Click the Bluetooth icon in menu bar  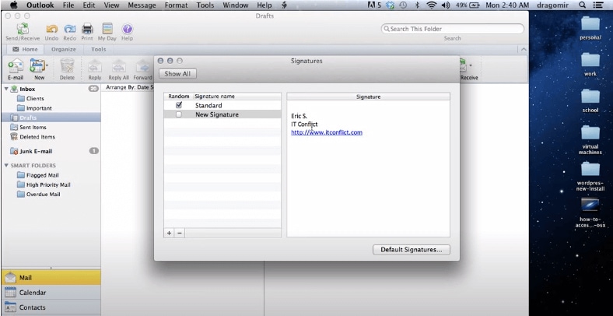click(x=417, y=5)
